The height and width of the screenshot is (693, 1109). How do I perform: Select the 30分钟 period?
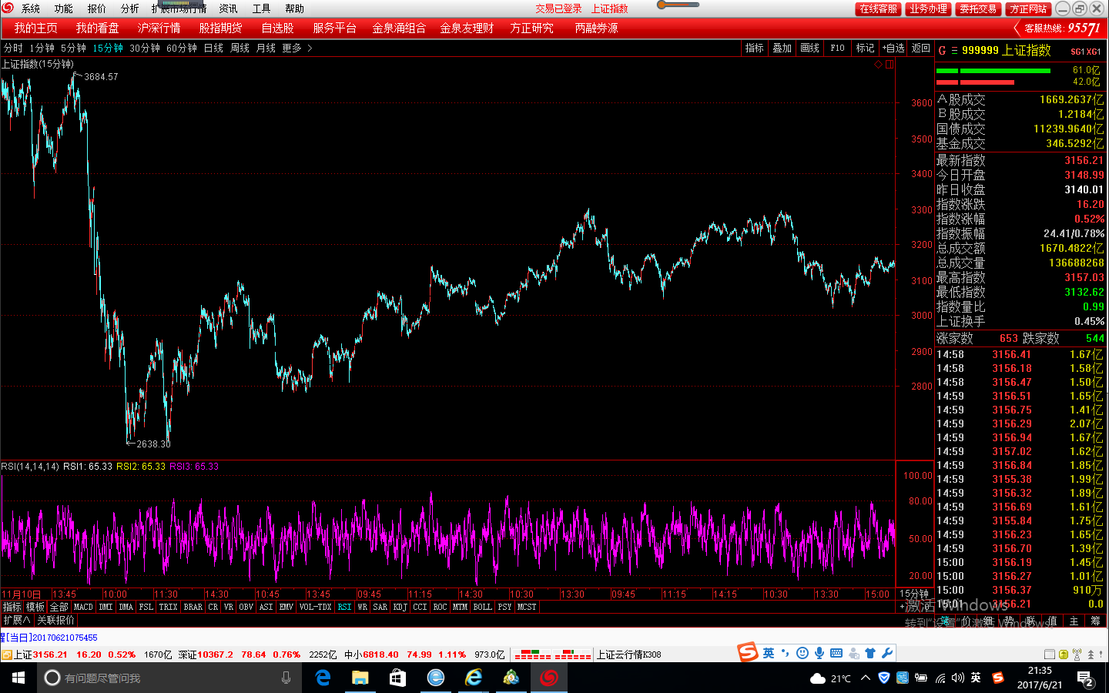[x=145, y=48]
